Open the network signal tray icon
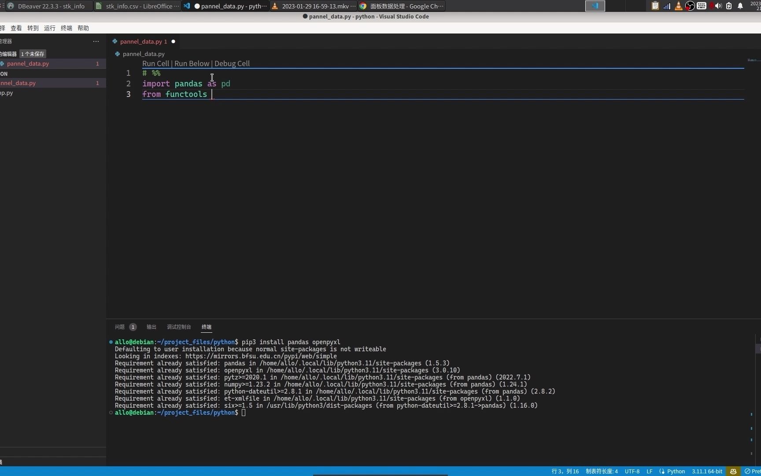 [667, 6]
